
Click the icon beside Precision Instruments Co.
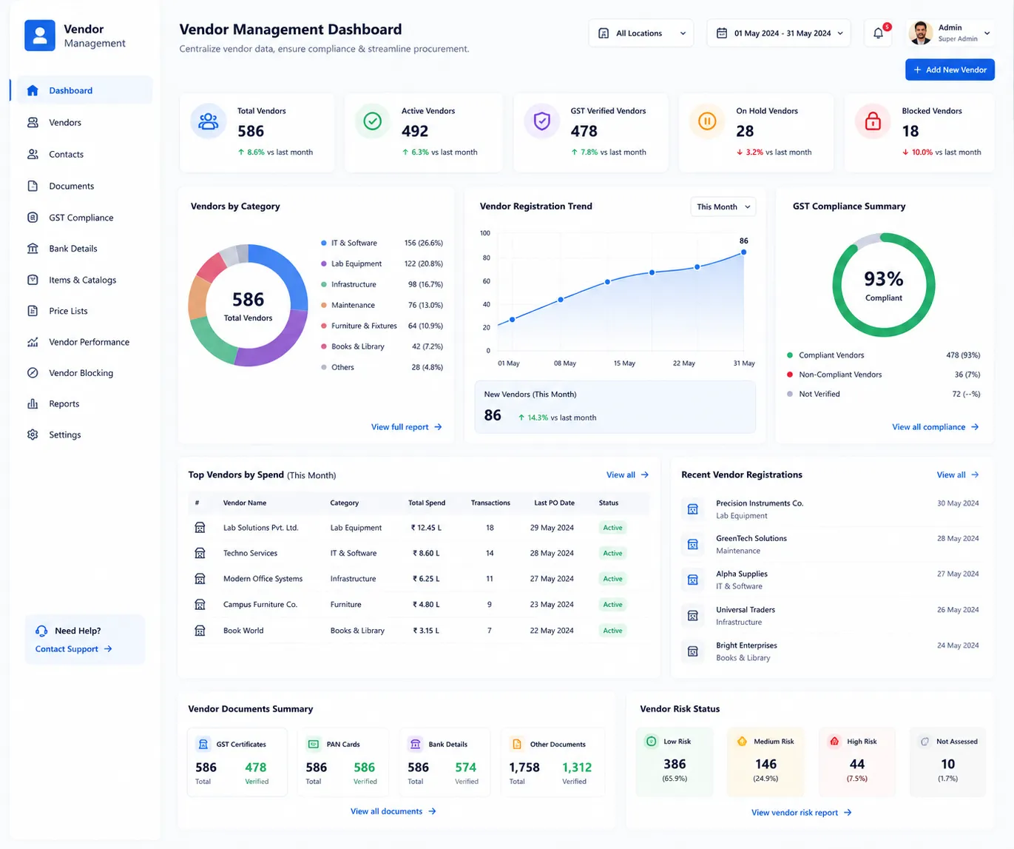pos(693,509)
